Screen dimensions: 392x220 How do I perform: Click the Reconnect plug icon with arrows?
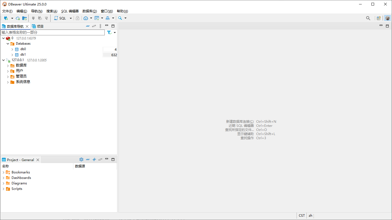(x=40, y=18)
